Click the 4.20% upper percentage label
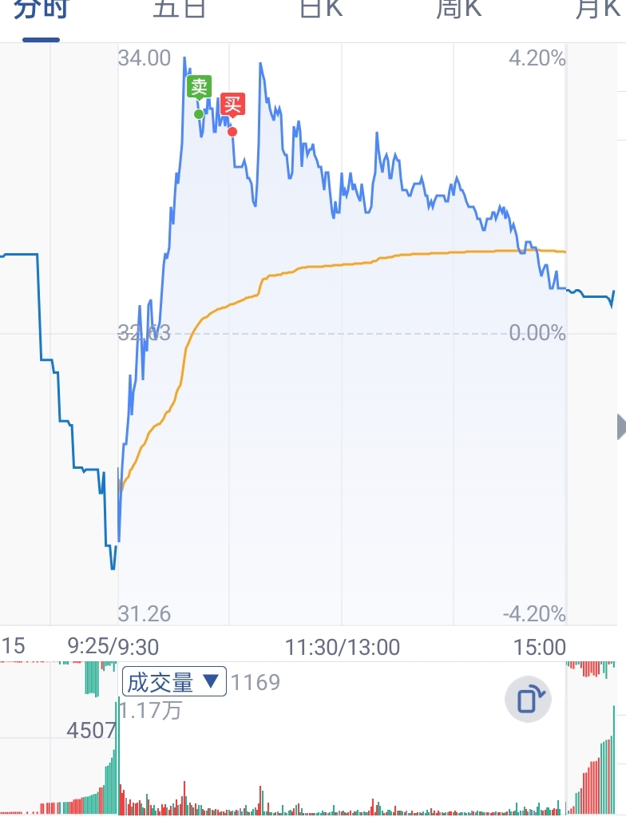This screenshot has height=825, width=626. (537, 58)
